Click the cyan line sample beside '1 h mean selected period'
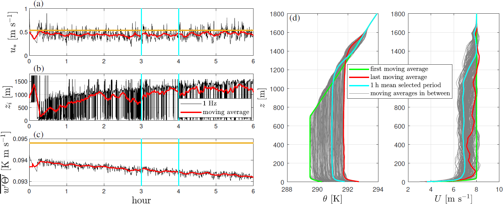This screenshot has height=204, width=503. click(x=359, y=86)
